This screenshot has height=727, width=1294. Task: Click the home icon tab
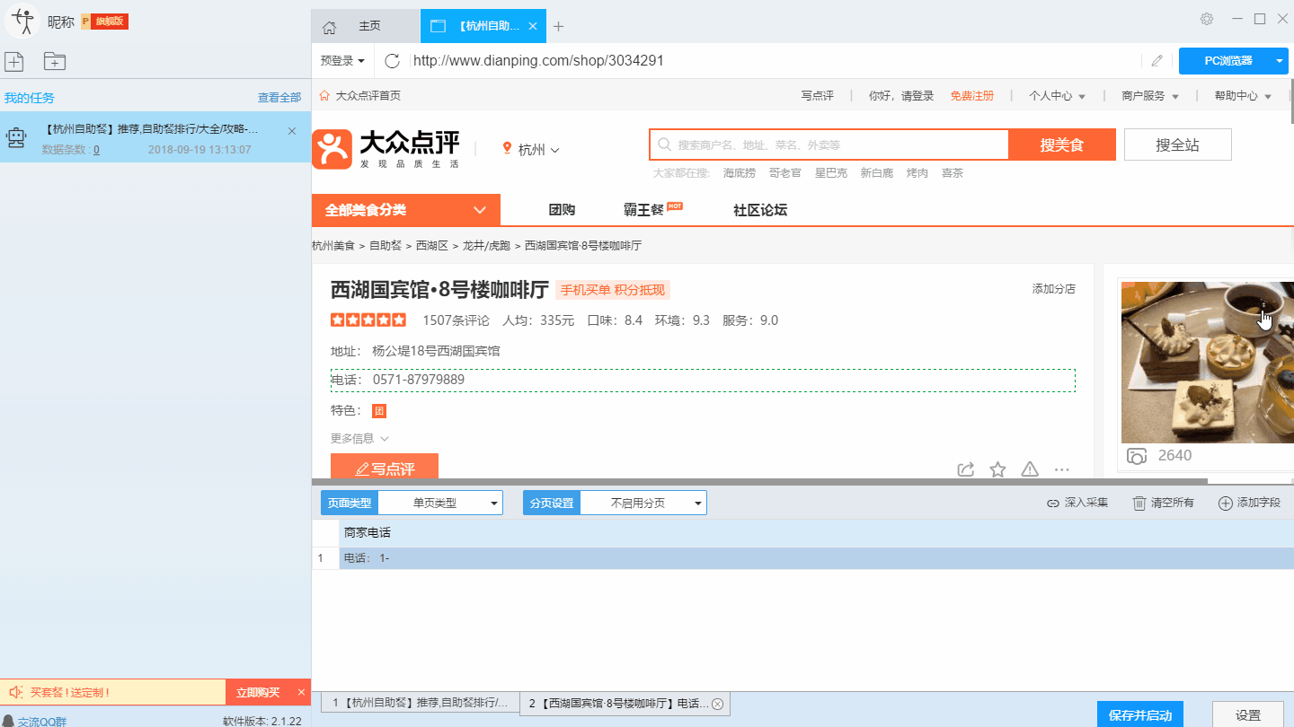(x=329, y=26)
